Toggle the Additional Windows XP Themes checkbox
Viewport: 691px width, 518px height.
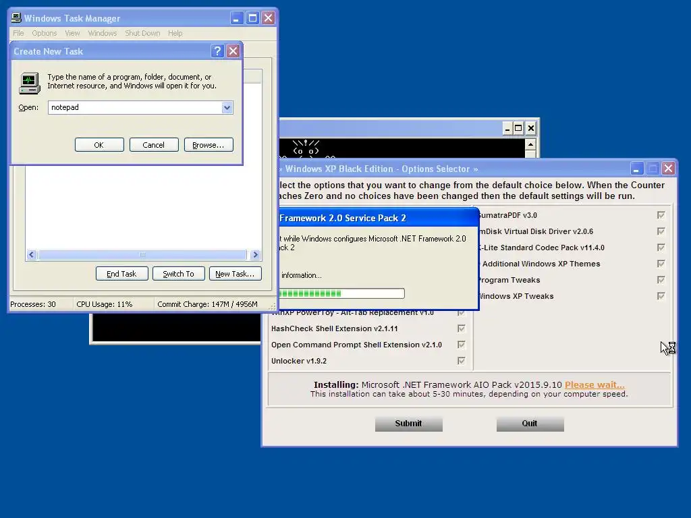661,264
